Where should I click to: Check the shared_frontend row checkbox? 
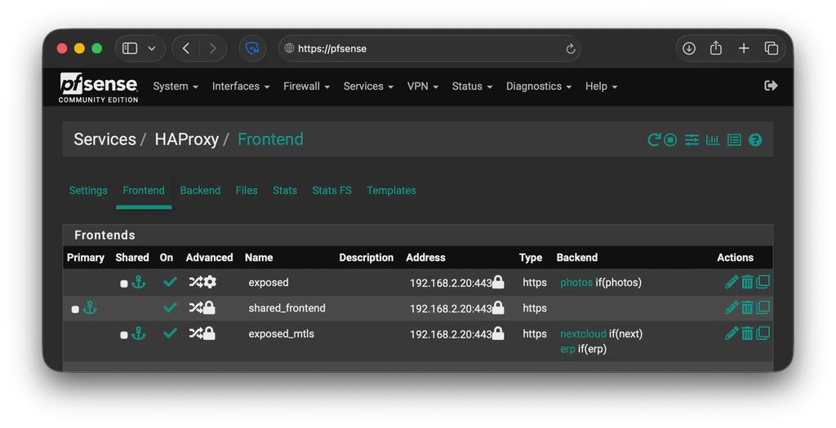pyautogui.click(x=75, y=309)
